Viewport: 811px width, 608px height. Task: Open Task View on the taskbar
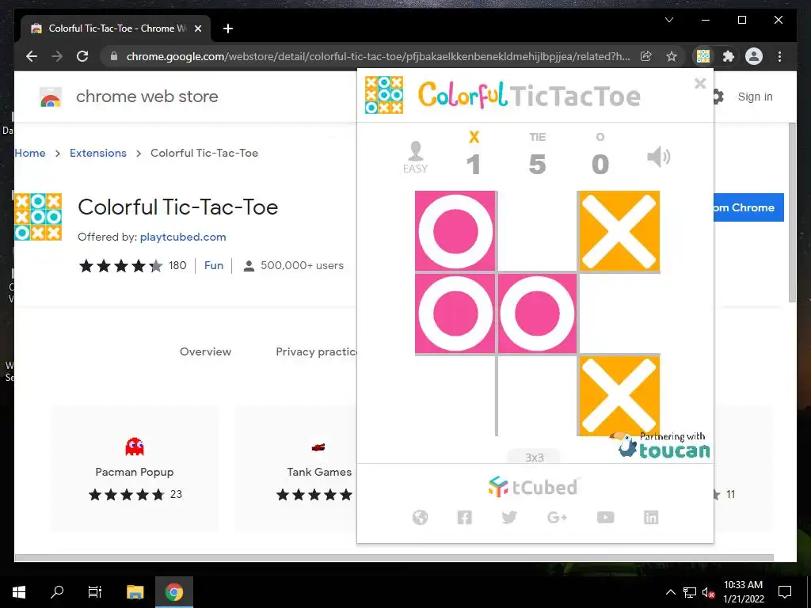[x=95, y=592]
